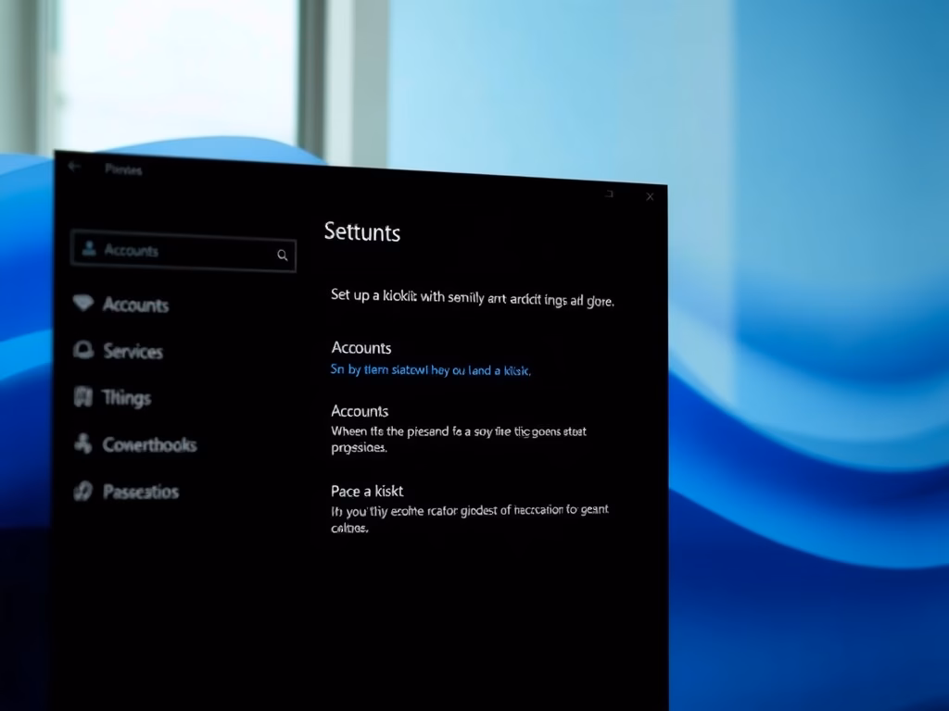Click the first Accounts heading in the main pane
The height and width of the screenshot is (711, 949).
361,348
